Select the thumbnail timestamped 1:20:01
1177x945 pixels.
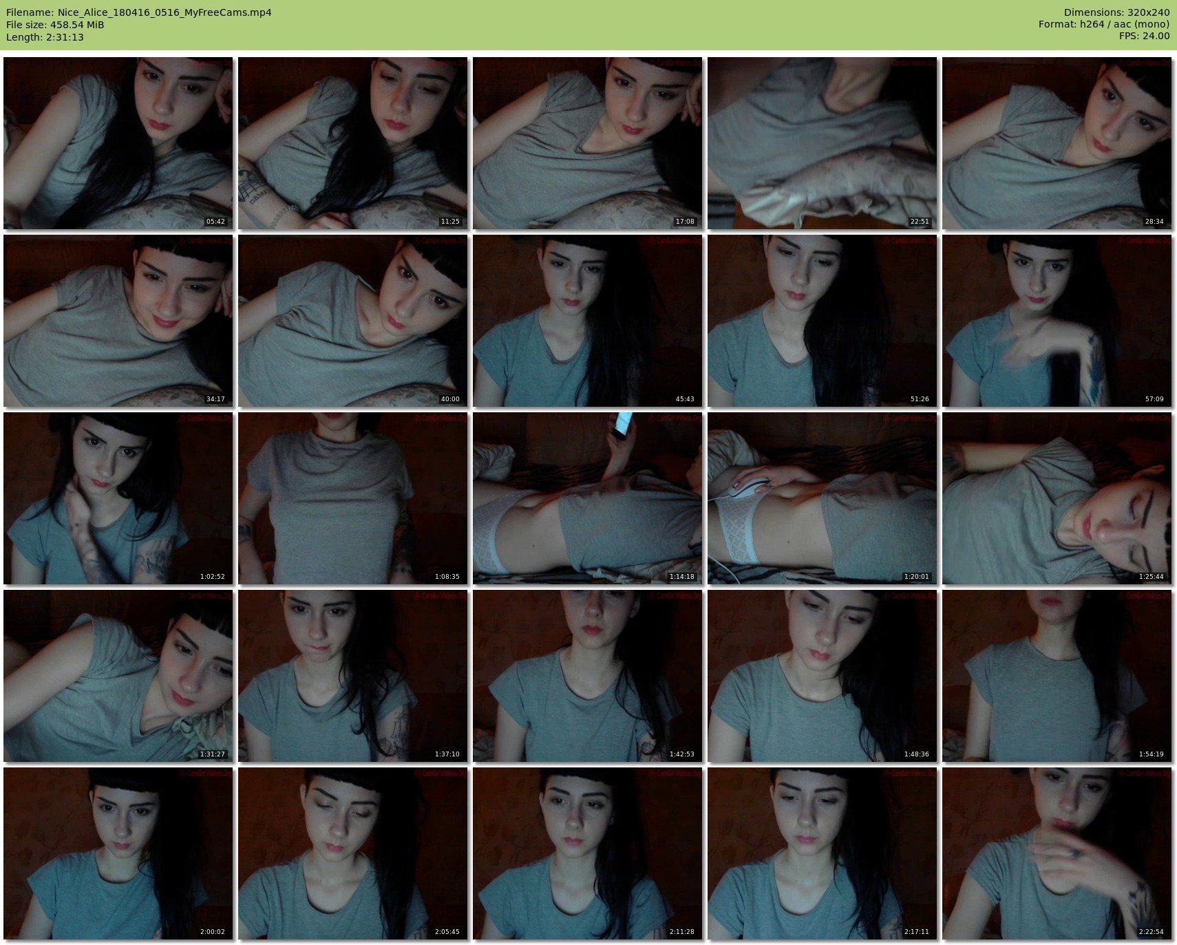[x=823, y=498]
